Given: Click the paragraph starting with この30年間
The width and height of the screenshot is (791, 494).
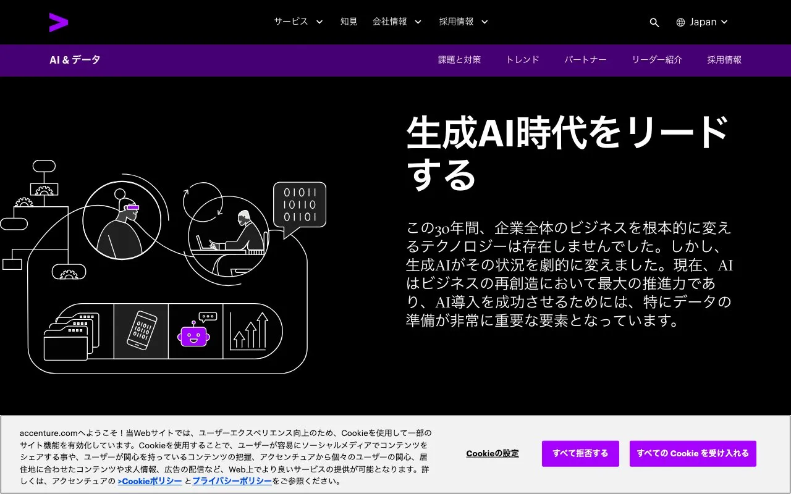Looking at the screenshot, I should (569, 274).
